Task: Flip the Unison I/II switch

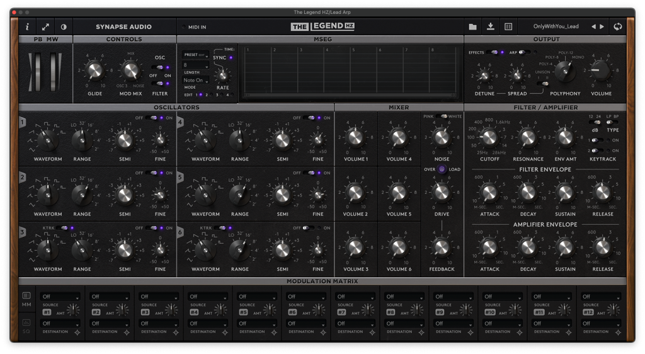Action: tap(544, 84)
